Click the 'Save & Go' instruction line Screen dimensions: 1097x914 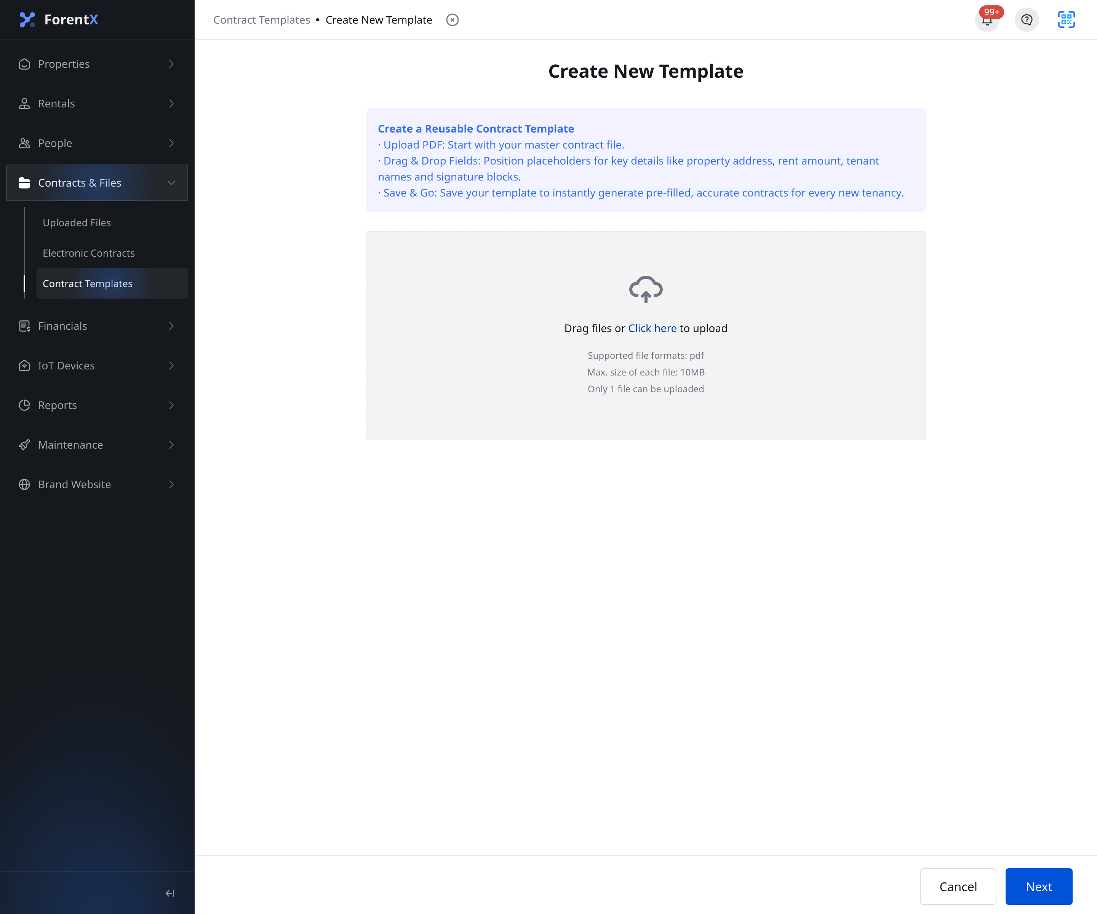(x=640, y=193)
